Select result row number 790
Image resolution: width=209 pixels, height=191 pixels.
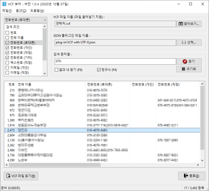coord(102,95)
